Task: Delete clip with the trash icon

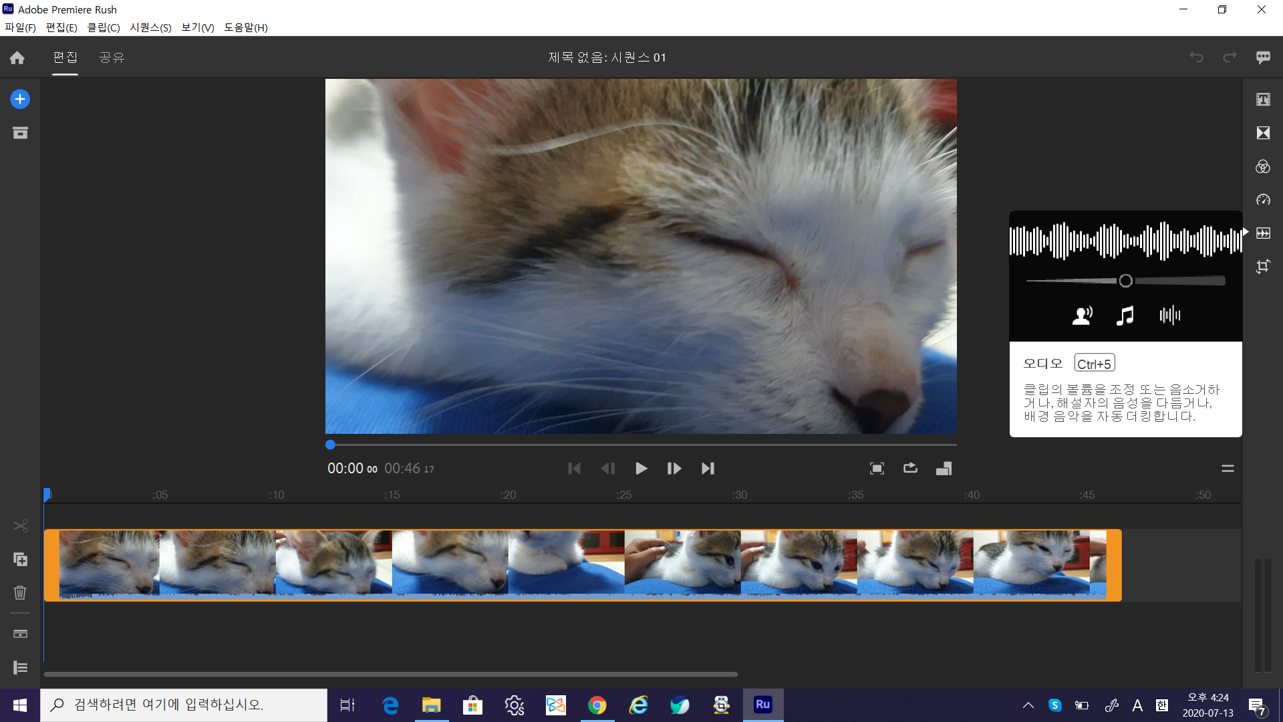Action: [20, 592]
